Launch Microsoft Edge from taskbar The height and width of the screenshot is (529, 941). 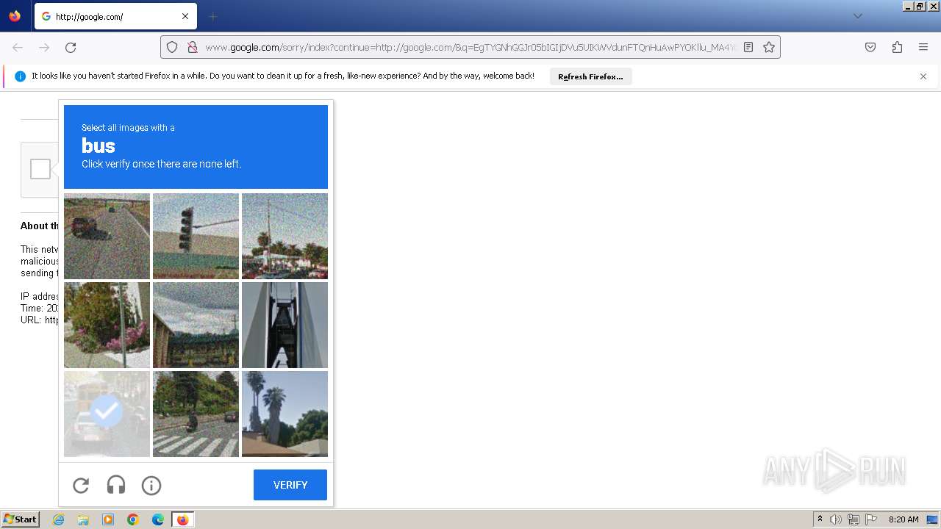[158, 519]
